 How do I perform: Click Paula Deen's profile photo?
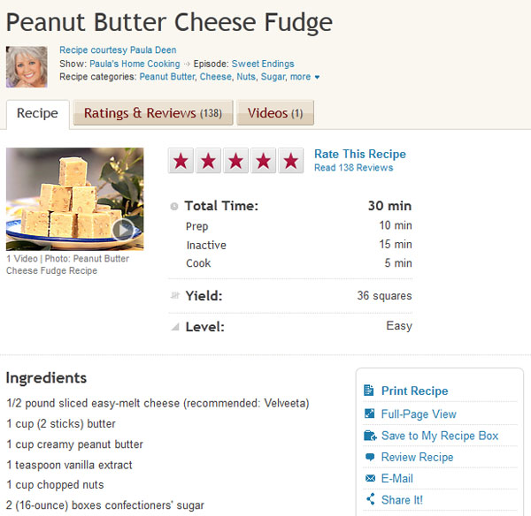pos(27,66)
